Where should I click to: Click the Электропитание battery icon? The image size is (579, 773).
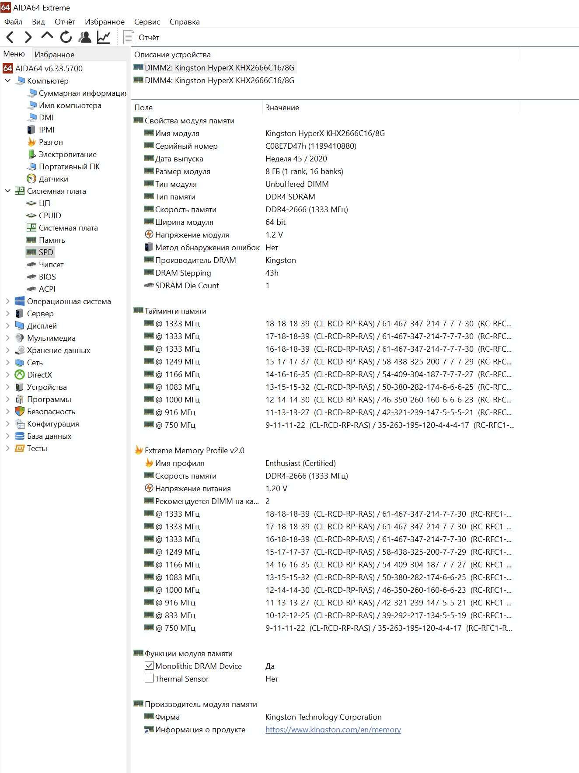pyautogui.click(x=31, y=154)
